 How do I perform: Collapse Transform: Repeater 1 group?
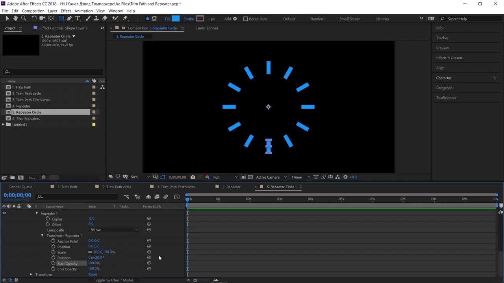coord(42,235)
